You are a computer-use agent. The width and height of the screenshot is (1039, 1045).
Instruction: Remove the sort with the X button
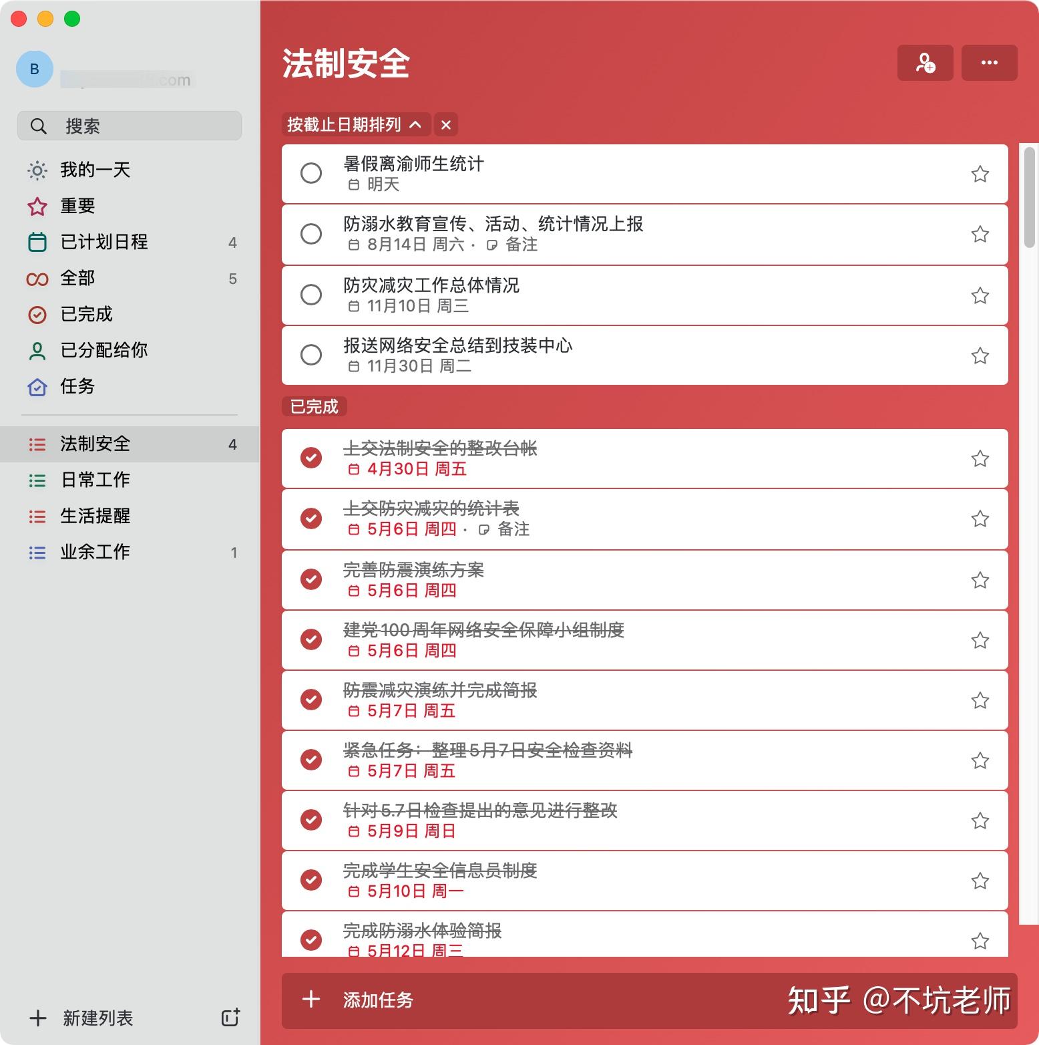446,124
